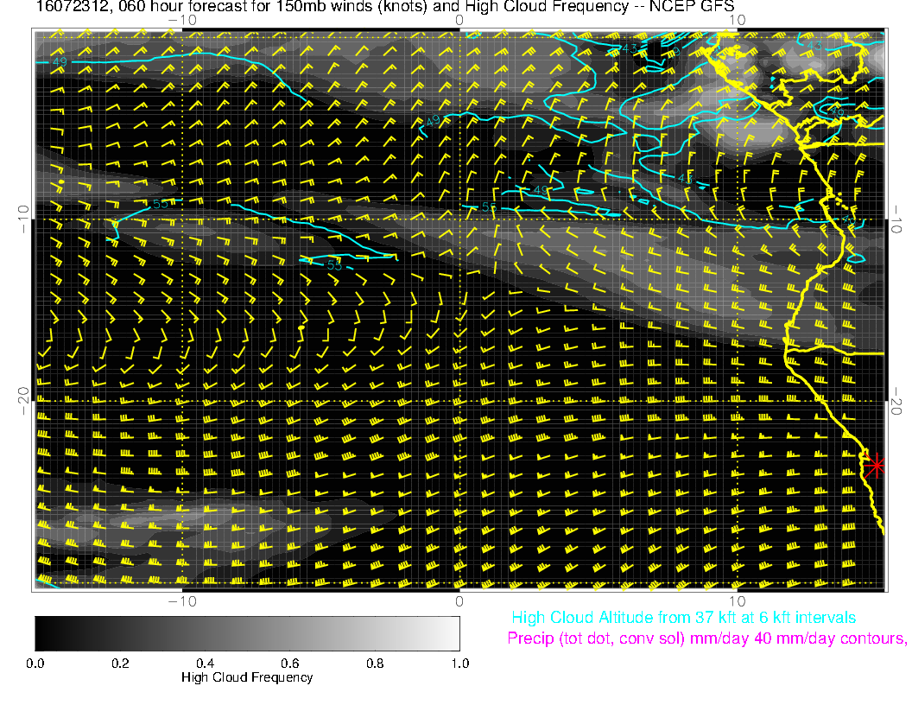Click the grayscale High Cloud Frequency colorbar
Image resolution: width=912 pixels, height=705 pixels.
pos(247,633)
